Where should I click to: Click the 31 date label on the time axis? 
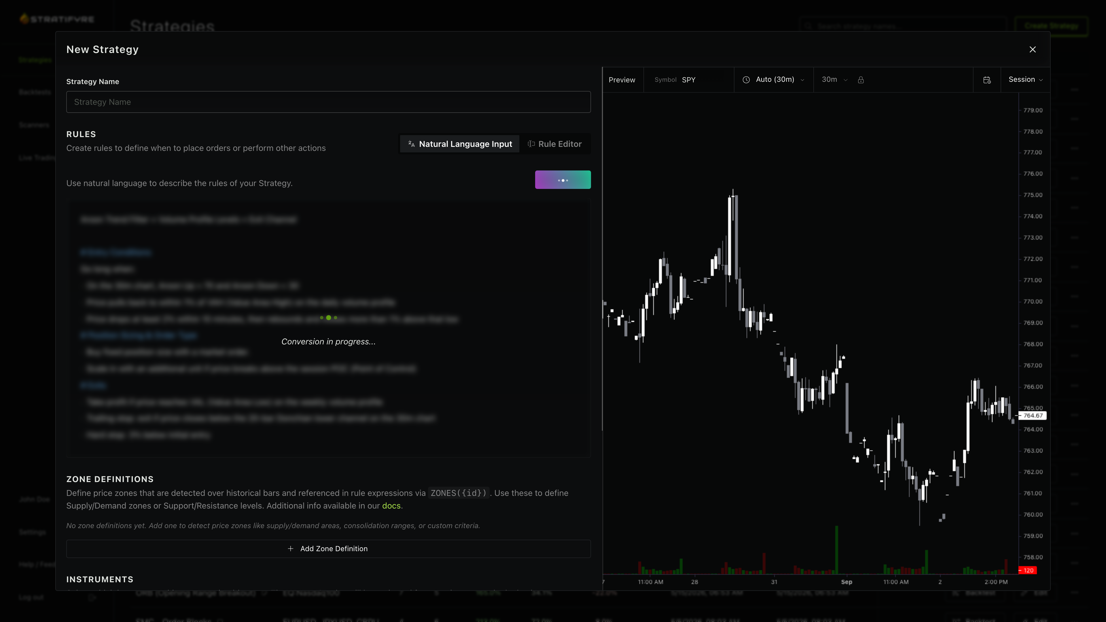click(x=774, y=582)
